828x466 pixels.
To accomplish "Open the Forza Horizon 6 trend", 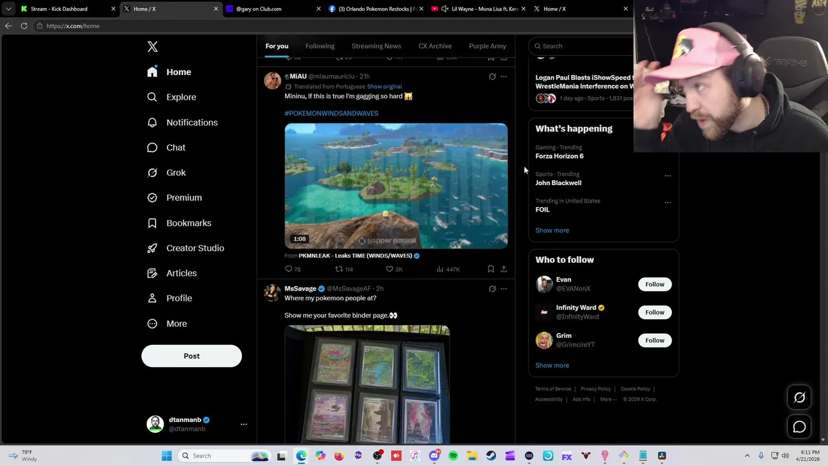I will coord(559,156).
